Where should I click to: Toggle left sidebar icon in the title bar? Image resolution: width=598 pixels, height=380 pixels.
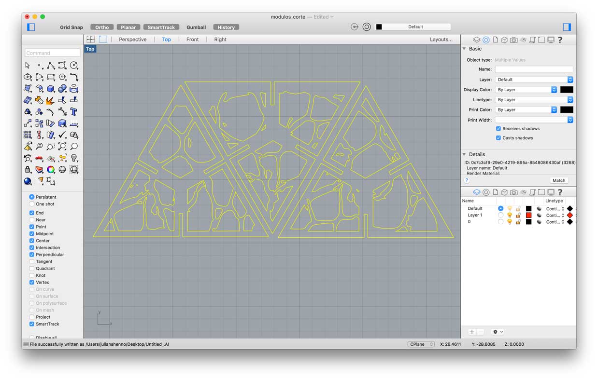[x=31, y=27]
